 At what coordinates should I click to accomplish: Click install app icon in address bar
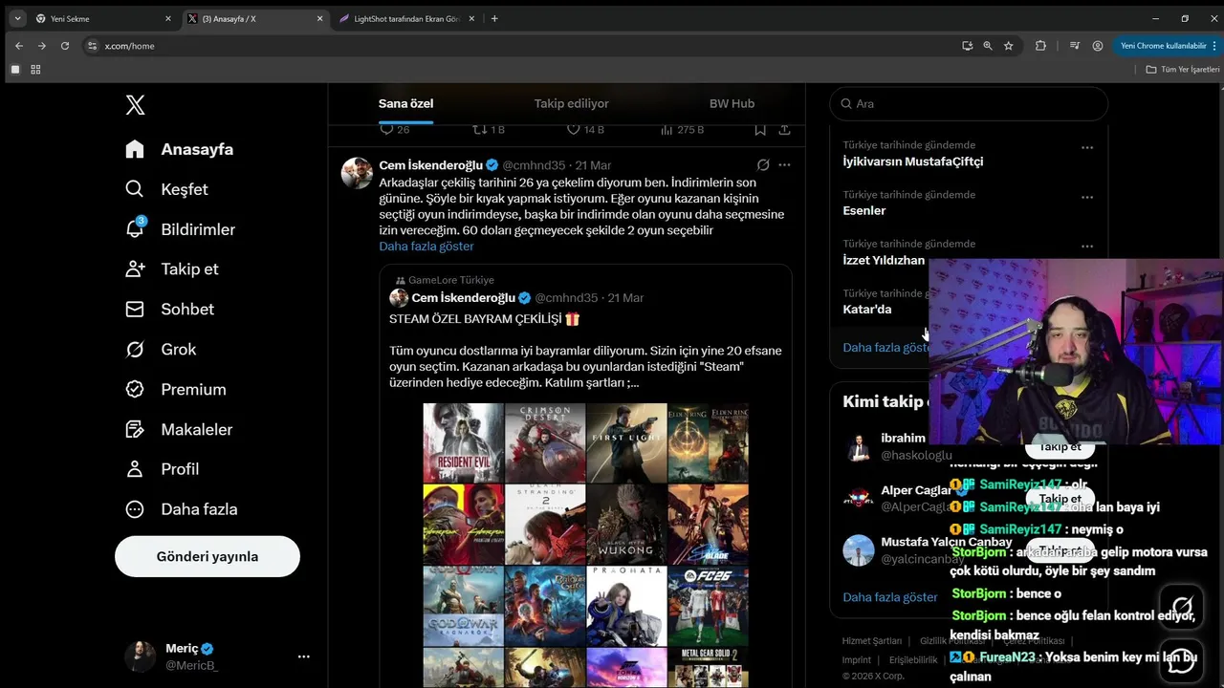tap(968, 46)
